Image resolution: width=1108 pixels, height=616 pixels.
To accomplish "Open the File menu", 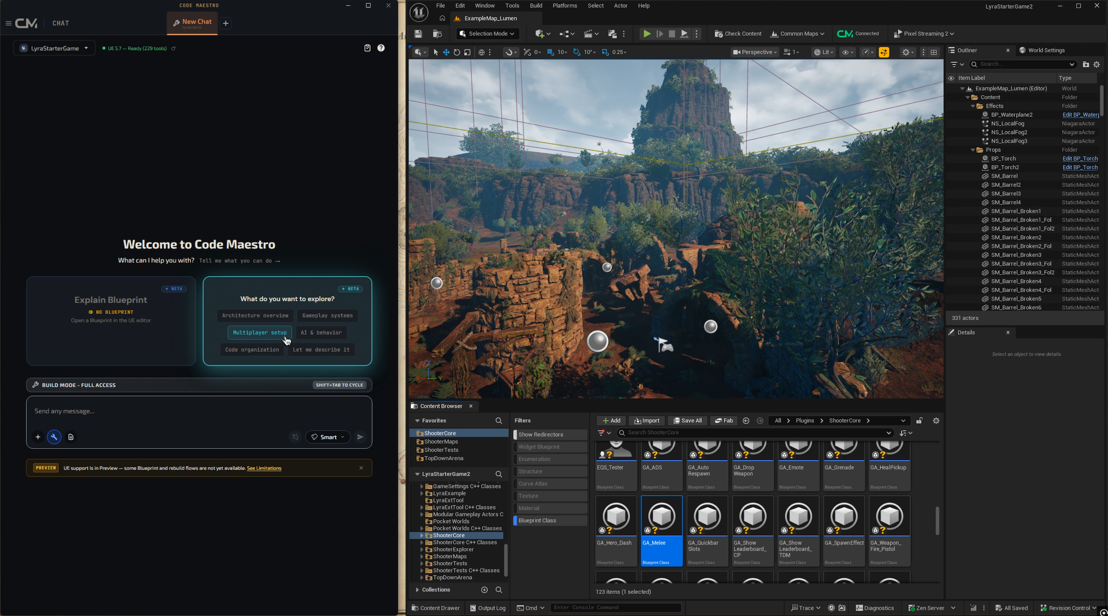I will 440,6.
